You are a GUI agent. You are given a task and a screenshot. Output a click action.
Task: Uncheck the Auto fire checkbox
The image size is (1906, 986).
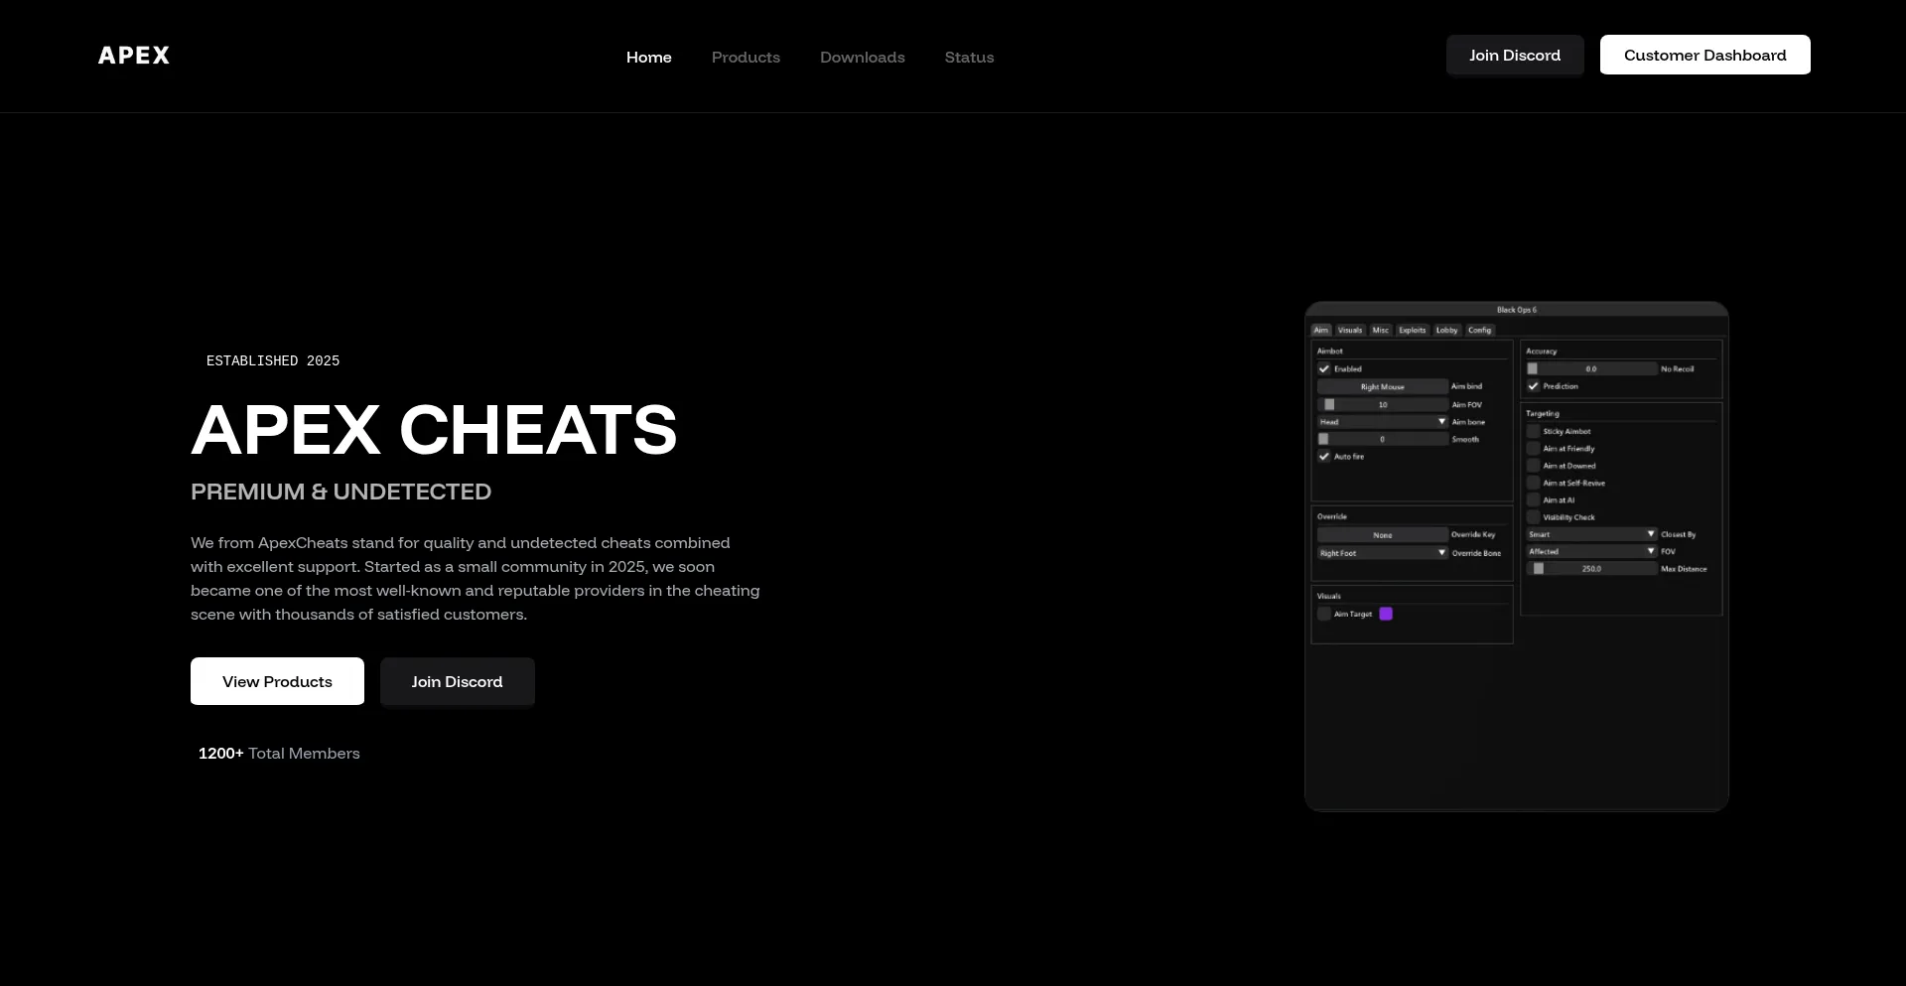point(1324,457)
